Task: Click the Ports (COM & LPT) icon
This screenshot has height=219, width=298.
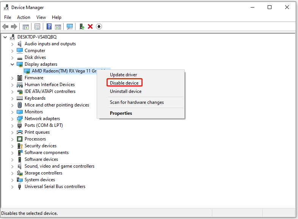Action: pyautogui.click(x=20, y=125)
